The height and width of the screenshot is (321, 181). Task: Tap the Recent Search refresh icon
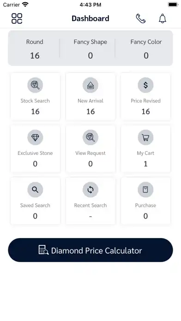[90, 190]
